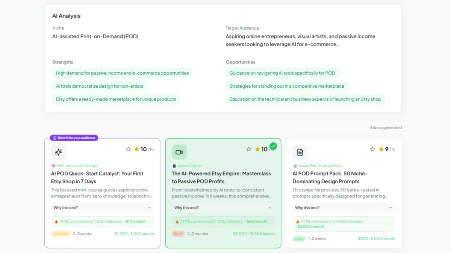The width and height of the screenshot is (451, 253).
Task: Click the sparkle icon on AI POD Quick-Start card
Action: tap(58, 152)
